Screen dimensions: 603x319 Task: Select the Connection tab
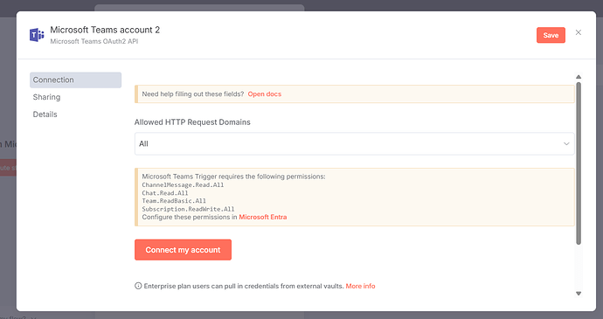point(75,80)
